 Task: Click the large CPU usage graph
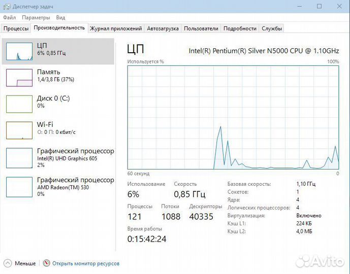233,118
